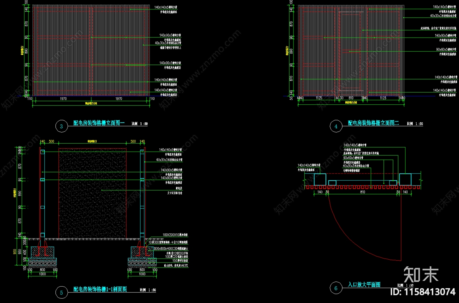
Task: Click the 810 dimension in the entrance plan
Action: click(363, 192)
